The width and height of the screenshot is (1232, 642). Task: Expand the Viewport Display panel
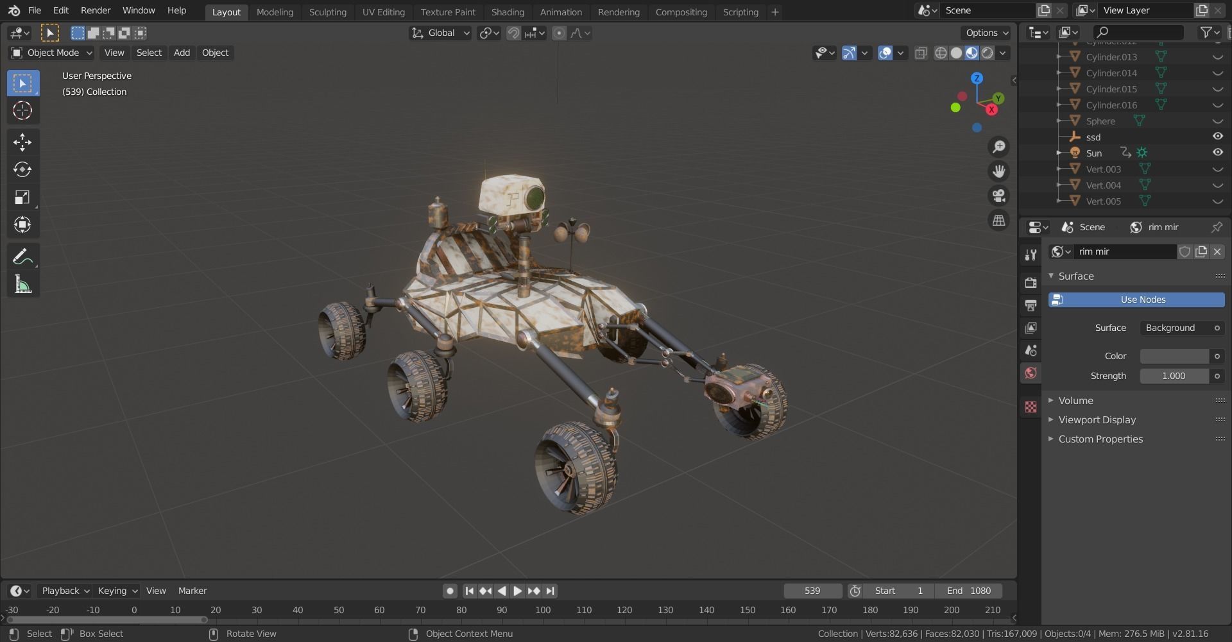coord(1097,419)
